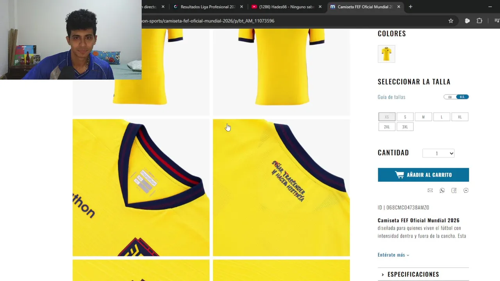This screenshot has height=281, width=500.
Task: Share product through WhatsApp icon
Action: (442, 190)
